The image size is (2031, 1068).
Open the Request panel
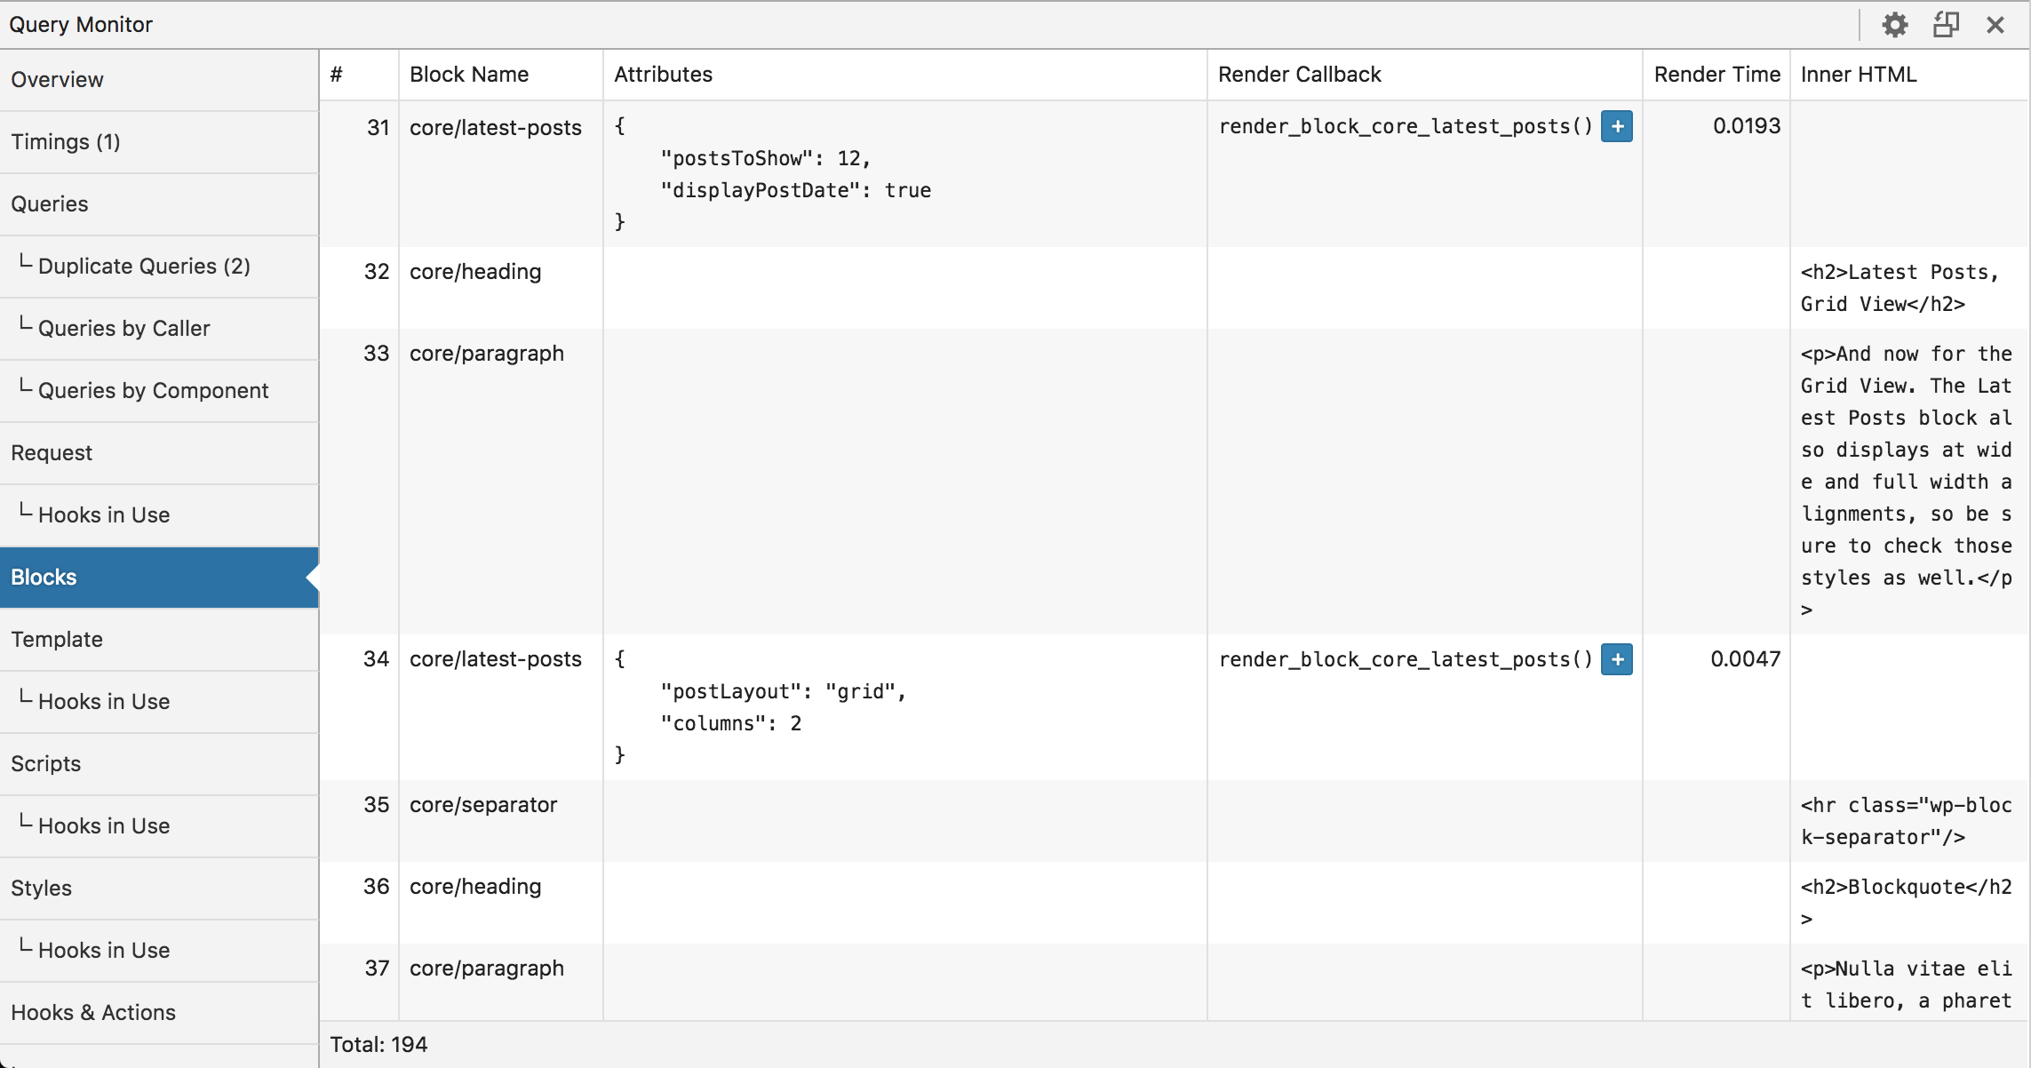(x=159, y=453)
